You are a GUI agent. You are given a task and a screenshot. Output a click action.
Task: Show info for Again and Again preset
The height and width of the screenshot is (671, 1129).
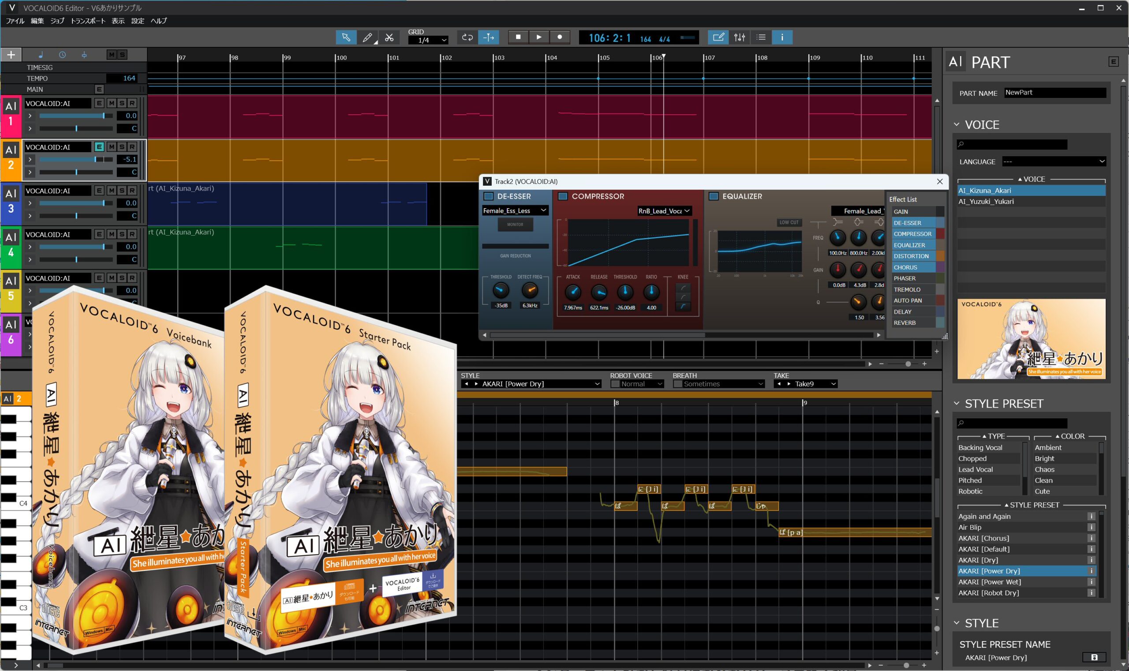1091,516
